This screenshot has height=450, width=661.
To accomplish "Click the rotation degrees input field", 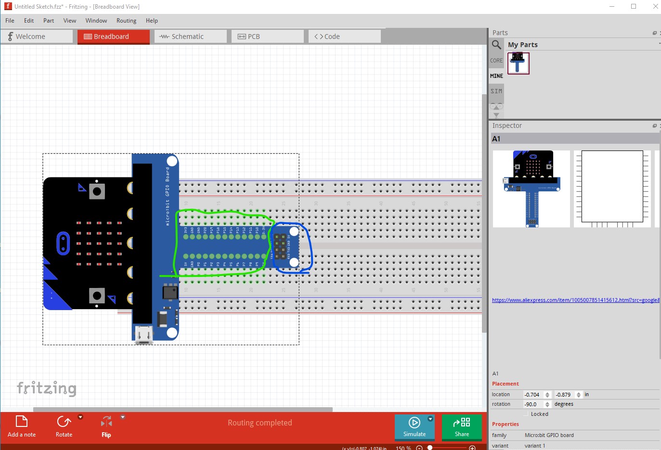I will click(533, 404).
